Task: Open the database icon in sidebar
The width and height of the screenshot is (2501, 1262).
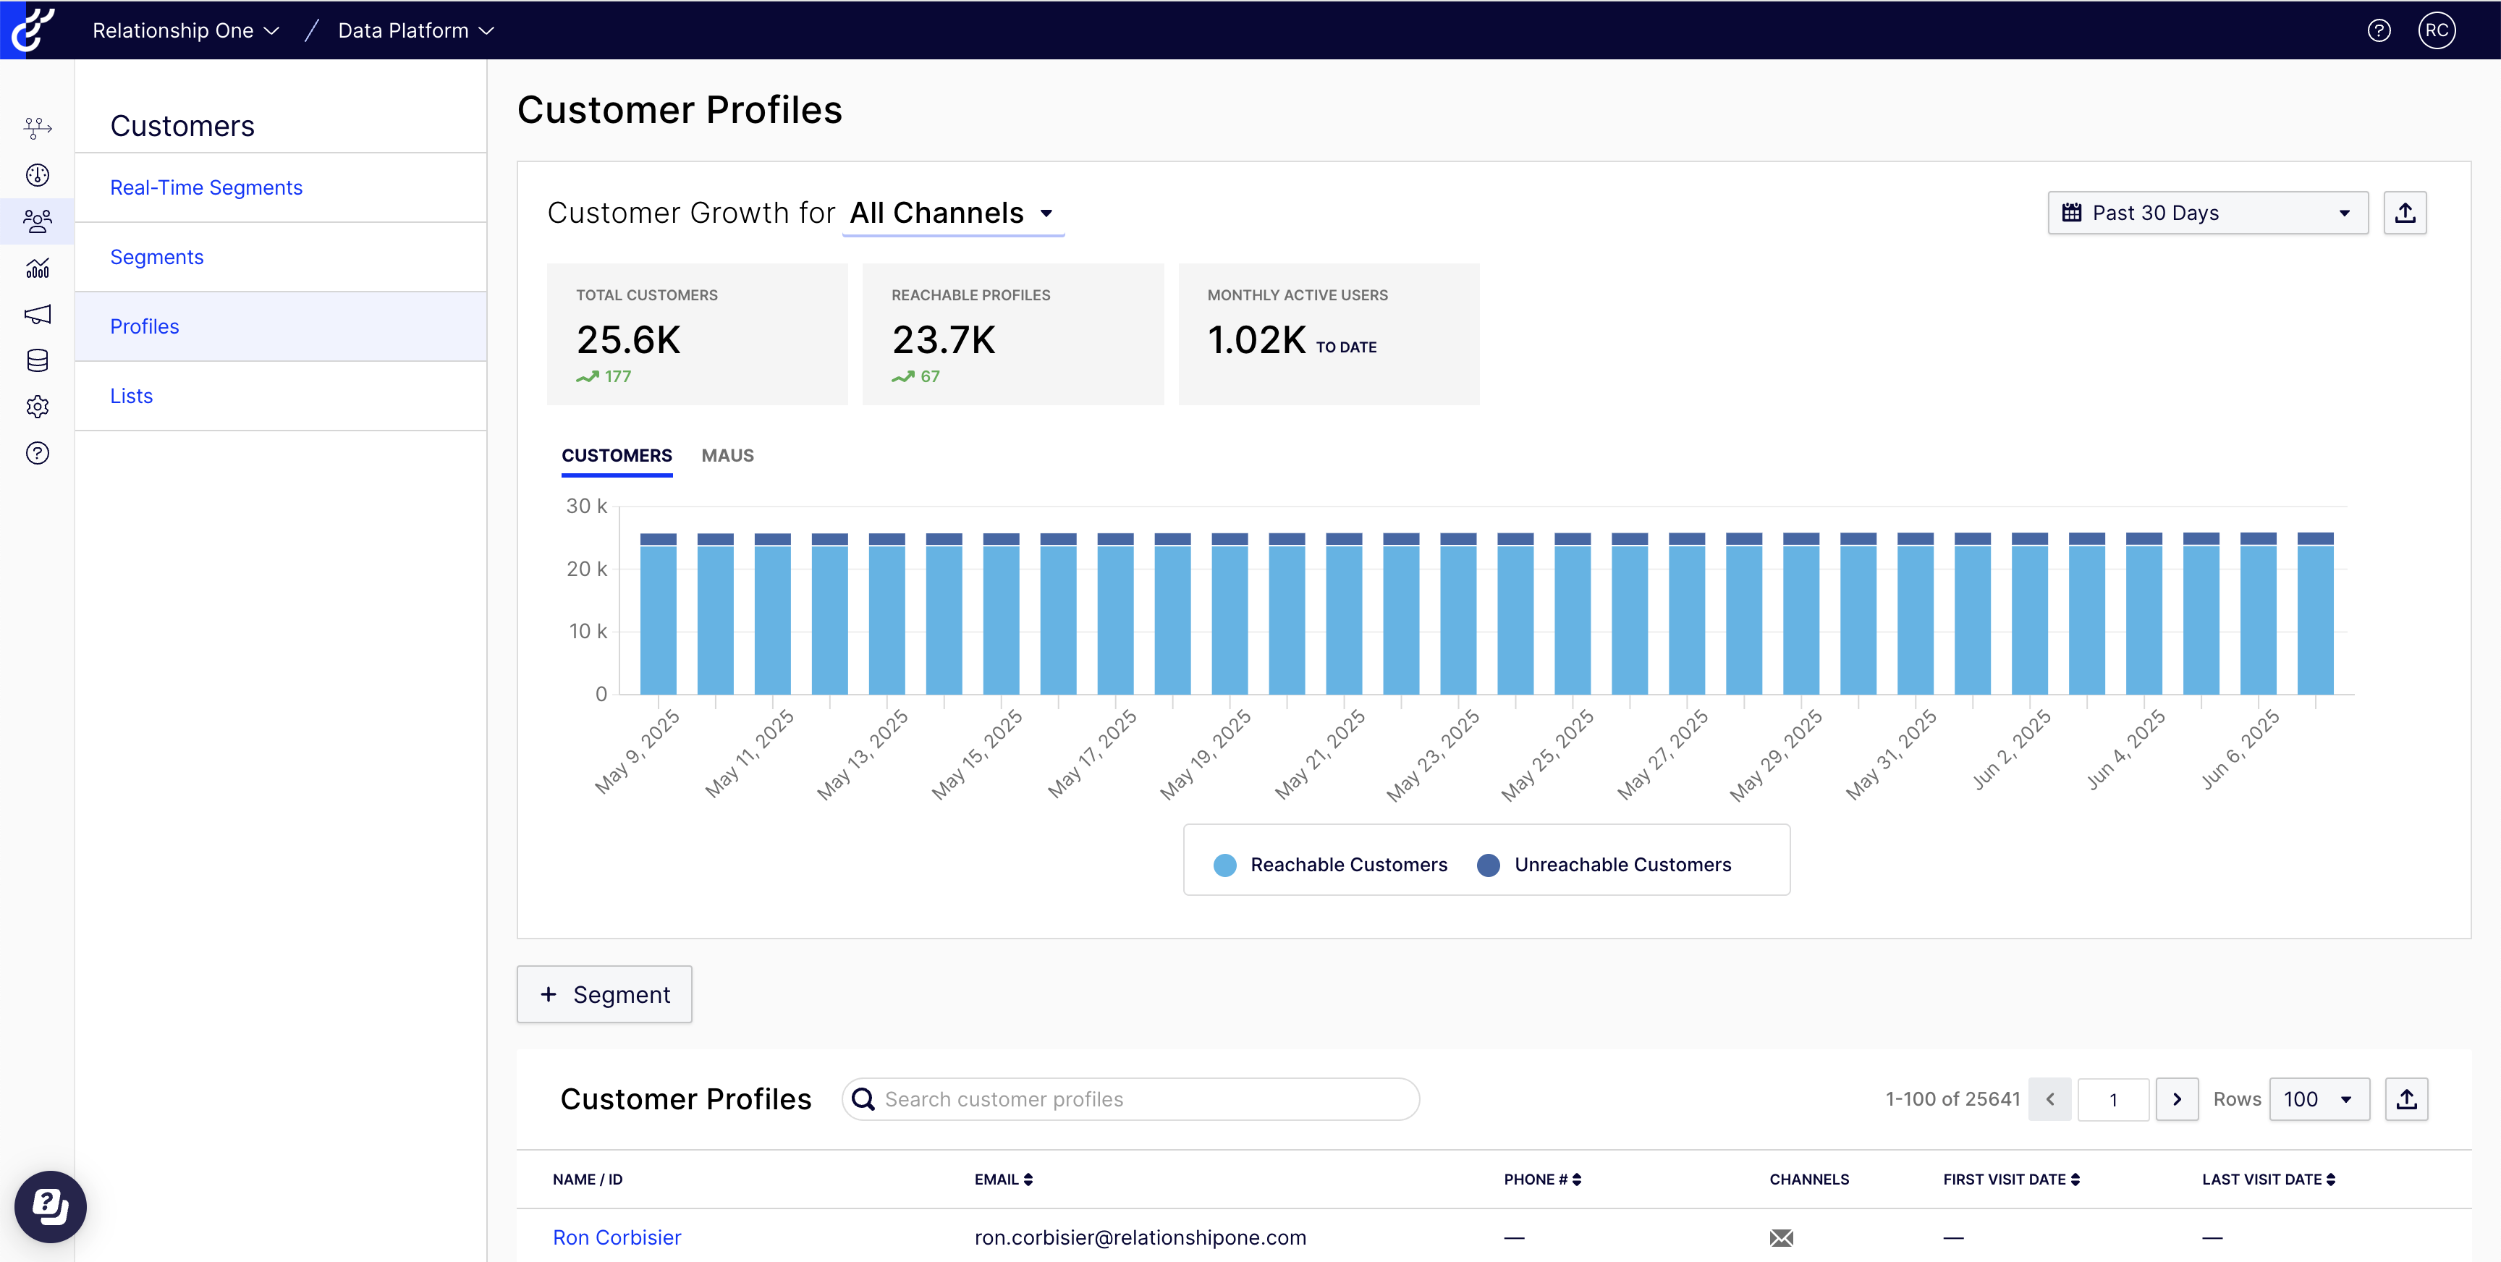Action: coord(36,360)
